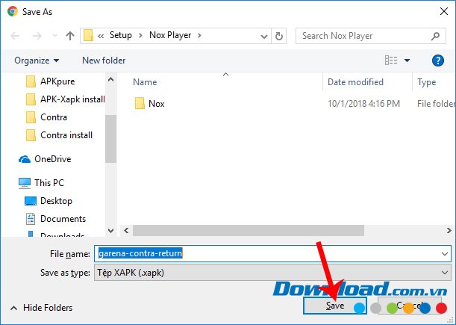Click the file list horizontal scrollbar thumb
Screen dimensions: 456x325
tap(249, 231)
